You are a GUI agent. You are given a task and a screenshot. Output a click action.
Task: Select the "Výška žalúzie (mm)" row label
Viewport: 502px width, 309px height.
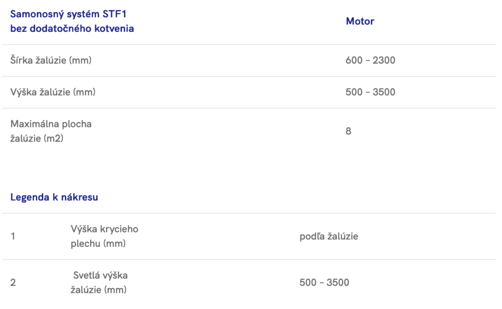point(52,92)
